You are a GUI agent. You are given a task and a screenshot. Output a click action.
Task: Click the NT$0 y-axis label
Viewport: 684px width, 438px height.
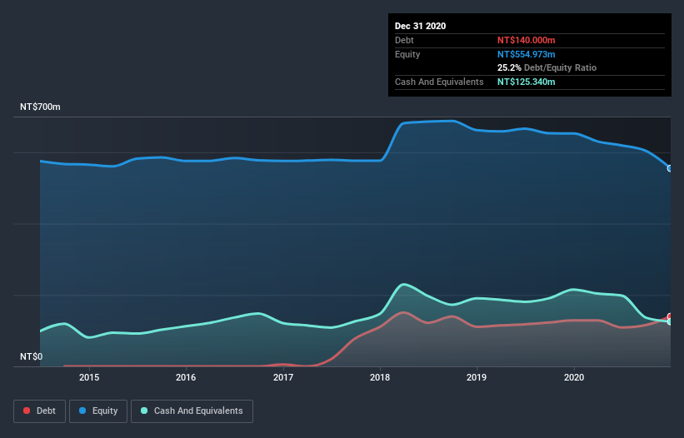(32, 356)
